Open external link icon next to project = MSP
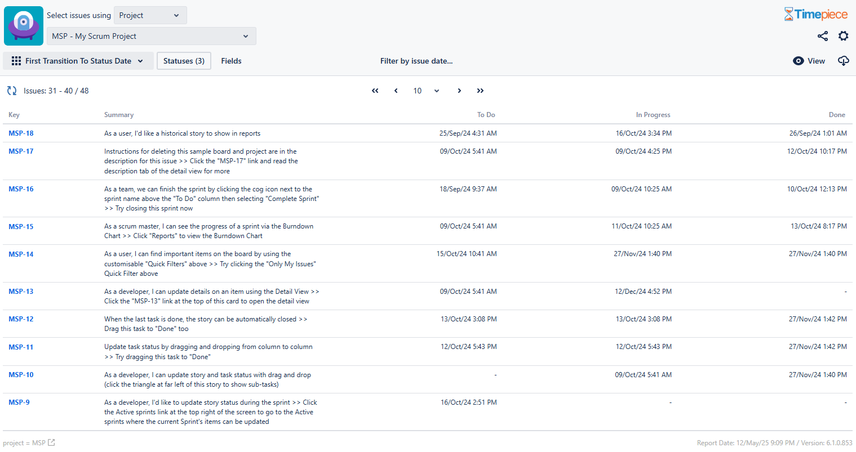The height and width of the screenshot is (452, 856). point(51,442)
